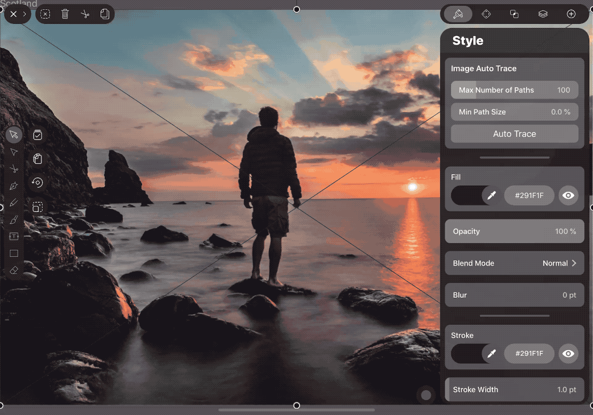Select the Brush tool

tap(14, 220)
